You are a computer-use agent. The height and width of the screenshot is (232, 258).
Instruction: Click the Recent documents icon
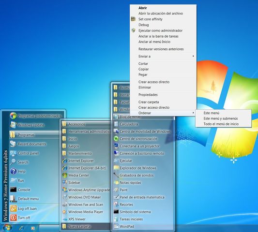[x=13, y=144]
